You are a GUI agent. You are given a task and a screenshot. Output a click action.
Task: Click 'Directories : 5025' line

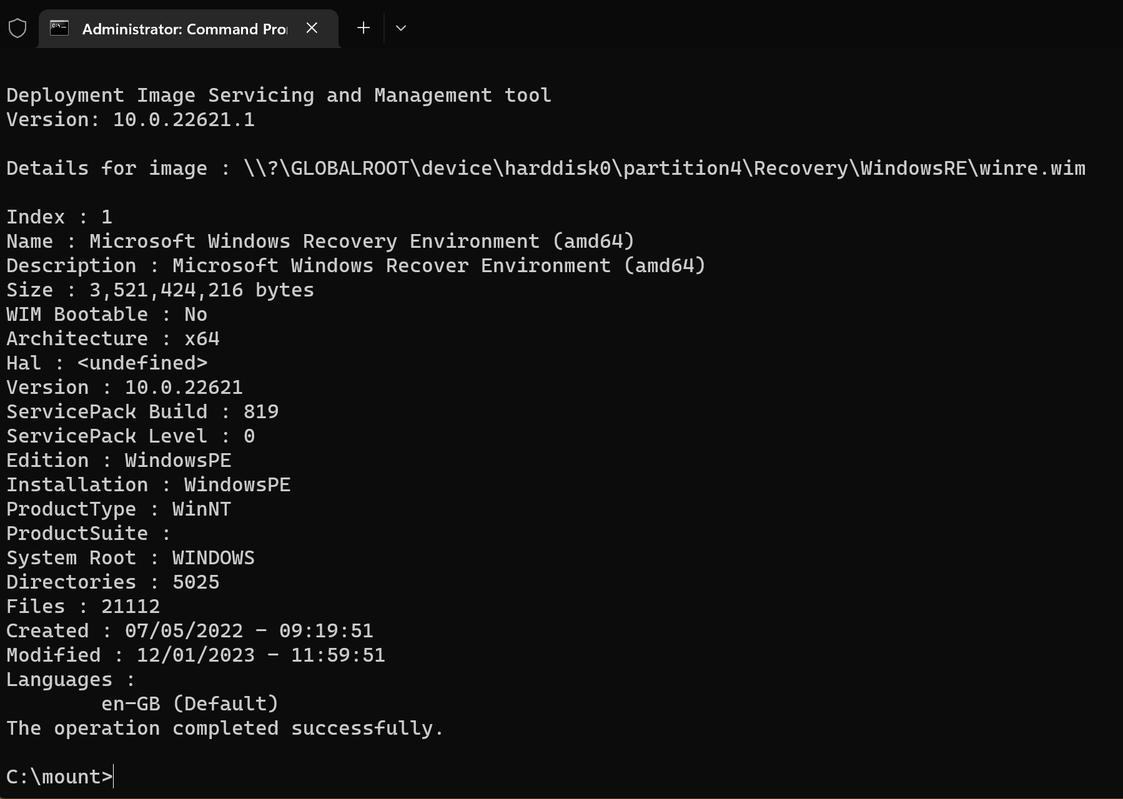coord(113,582)
